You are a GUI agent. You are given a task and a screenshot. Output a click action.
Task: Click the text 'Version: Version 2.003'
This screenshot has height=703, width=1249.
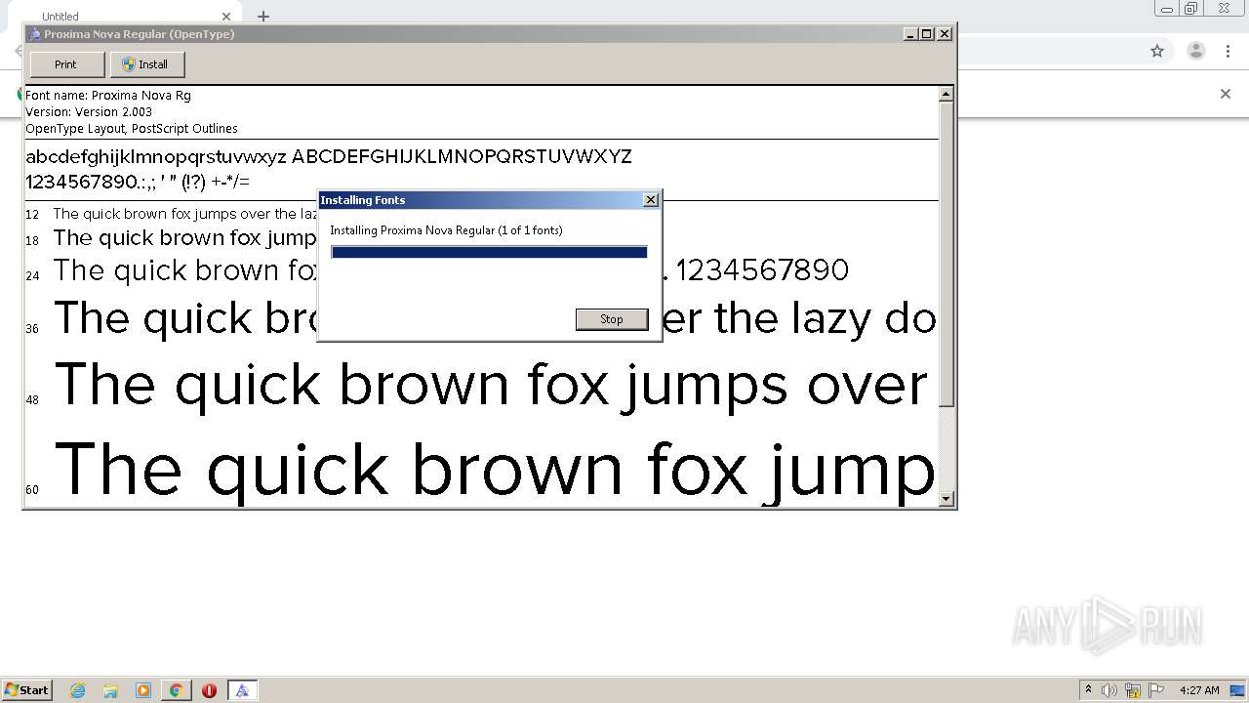tap(89, 112)
